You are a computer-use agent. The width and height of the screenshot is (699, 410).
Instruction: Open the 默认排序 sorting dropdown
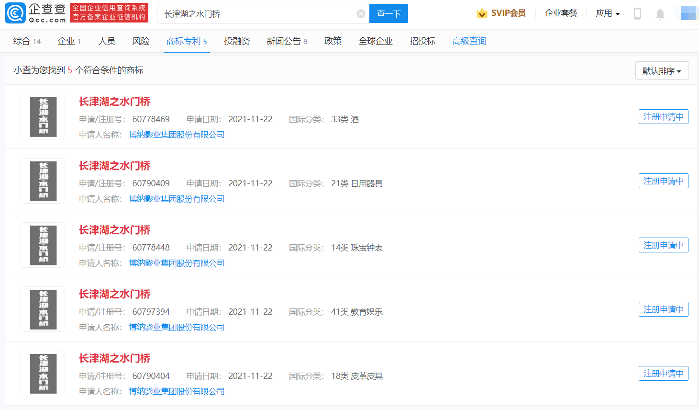point(662,70)
